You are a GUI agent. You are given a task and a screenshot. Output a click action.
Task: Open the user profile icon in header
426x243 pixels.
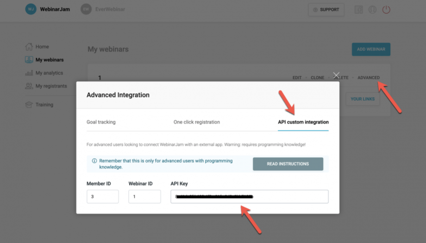(x=372, y=10)
